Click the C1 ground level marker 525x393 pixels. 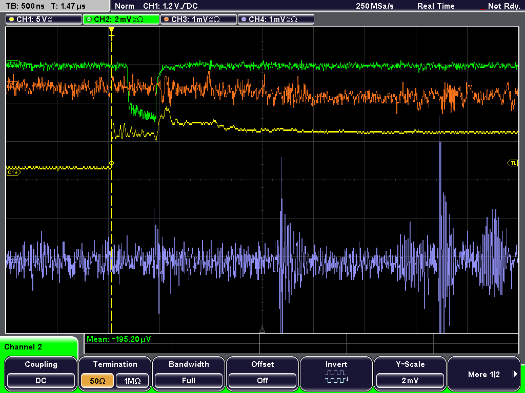tap(13, 172)
